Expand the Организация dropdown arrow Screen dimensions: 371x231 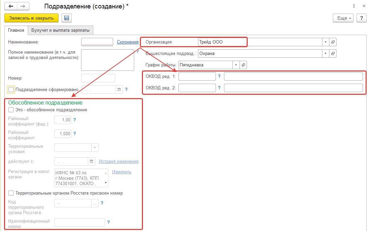326,42
